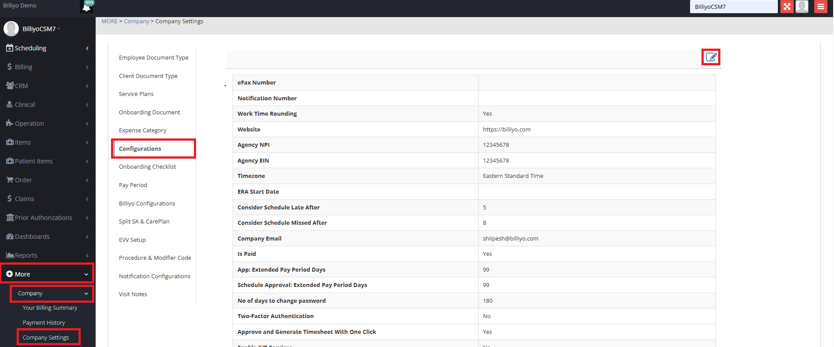The image size is (834, 347).
Task: Open the BilliyoCSM7 profile dropdown
Action: click(x=41, y=29)
